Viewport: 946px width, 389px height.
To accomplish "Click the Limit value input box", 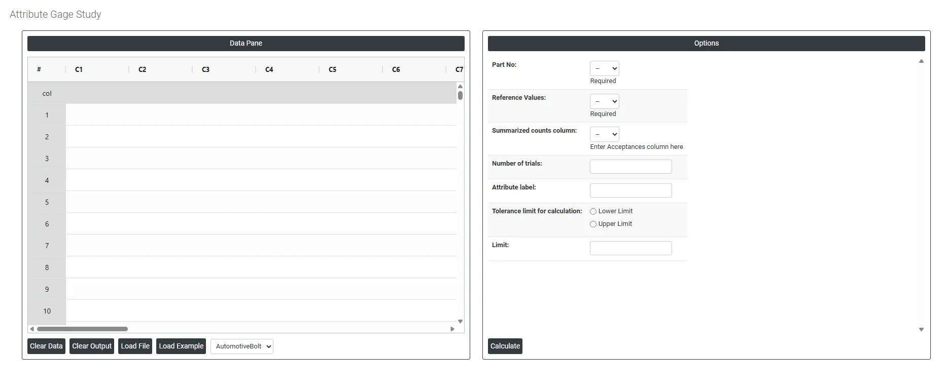I will coord(631,248).
